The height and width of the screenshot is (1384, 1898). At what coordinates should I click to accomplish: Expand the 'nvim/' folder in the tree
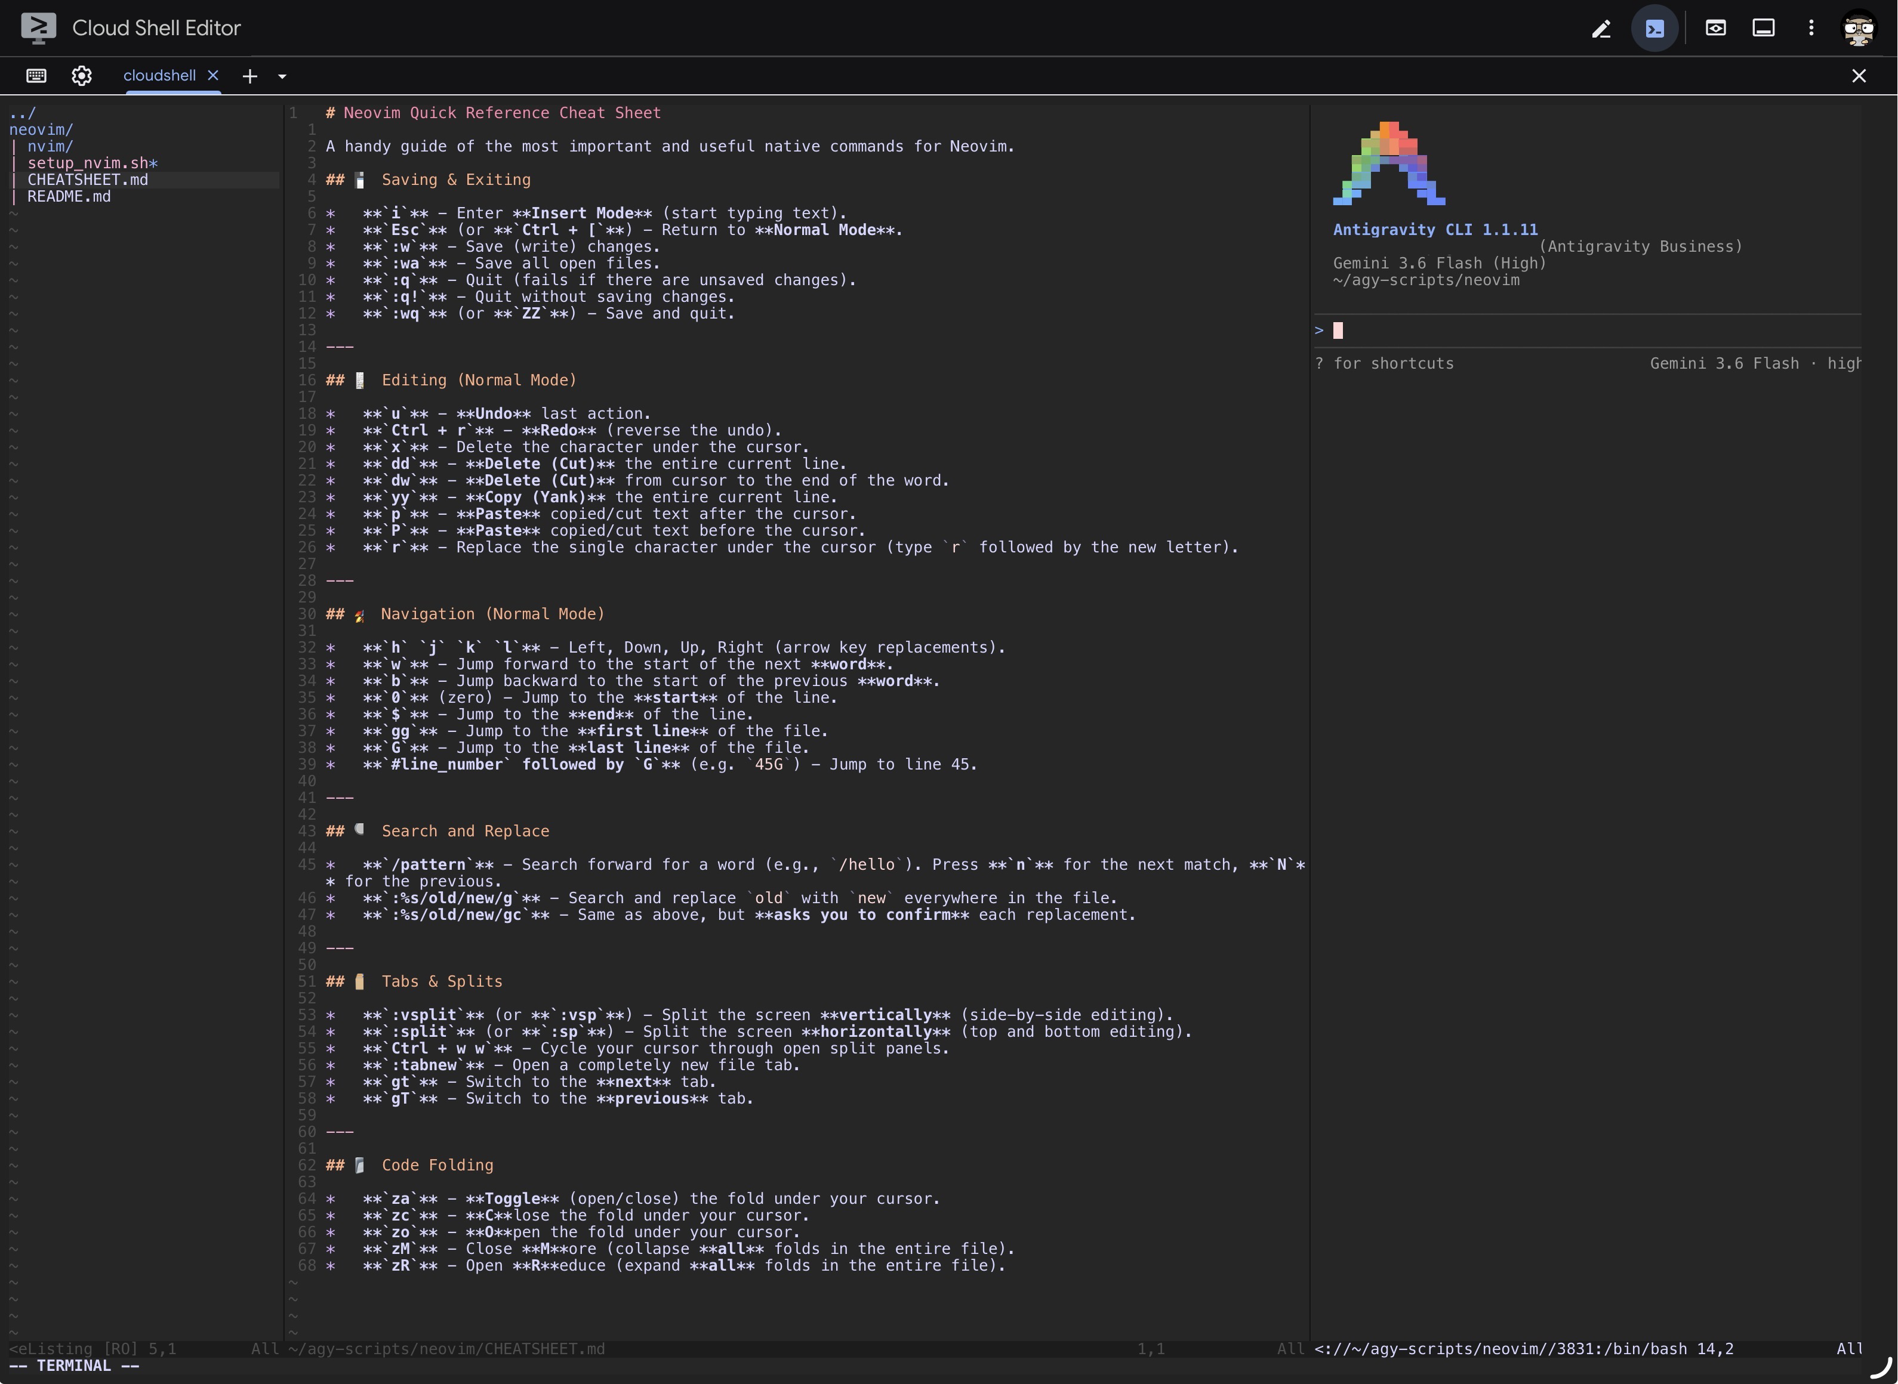[x=50, y=147]
